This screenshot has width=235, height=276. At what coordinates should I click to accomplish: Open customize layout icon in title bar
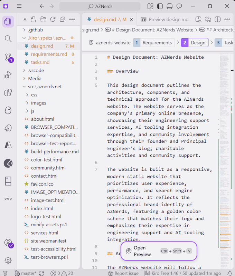point(150,6)
